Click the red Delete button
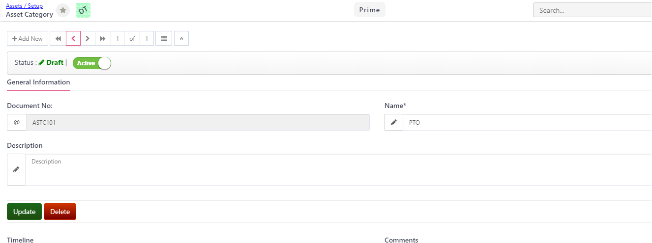652x243 pixels. pos(60,212)
